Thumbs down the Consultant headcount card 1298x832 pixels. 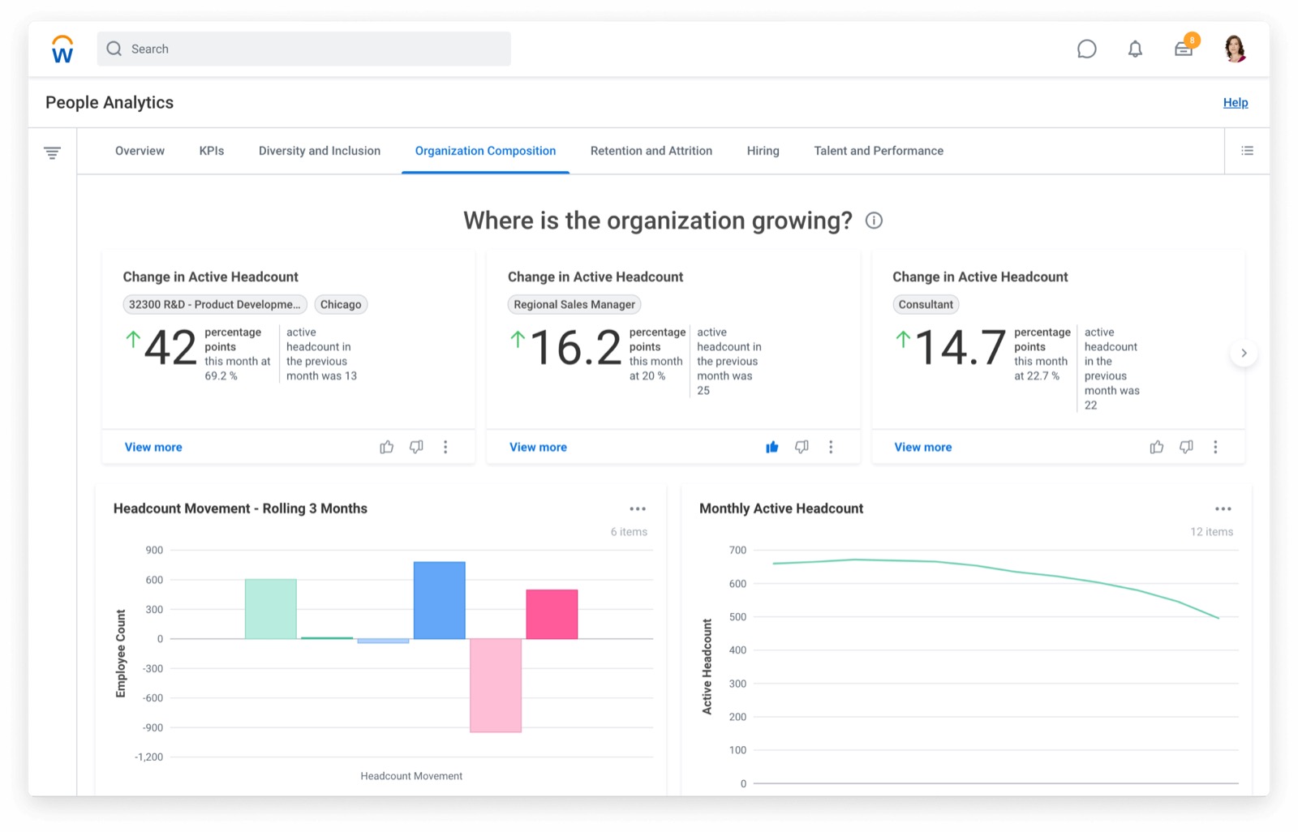tap(1186, 447)
